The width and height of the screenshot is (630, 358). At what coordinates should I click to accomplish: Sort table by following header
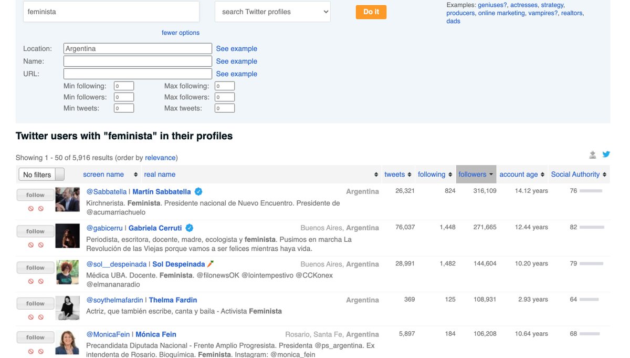(432, 175)
